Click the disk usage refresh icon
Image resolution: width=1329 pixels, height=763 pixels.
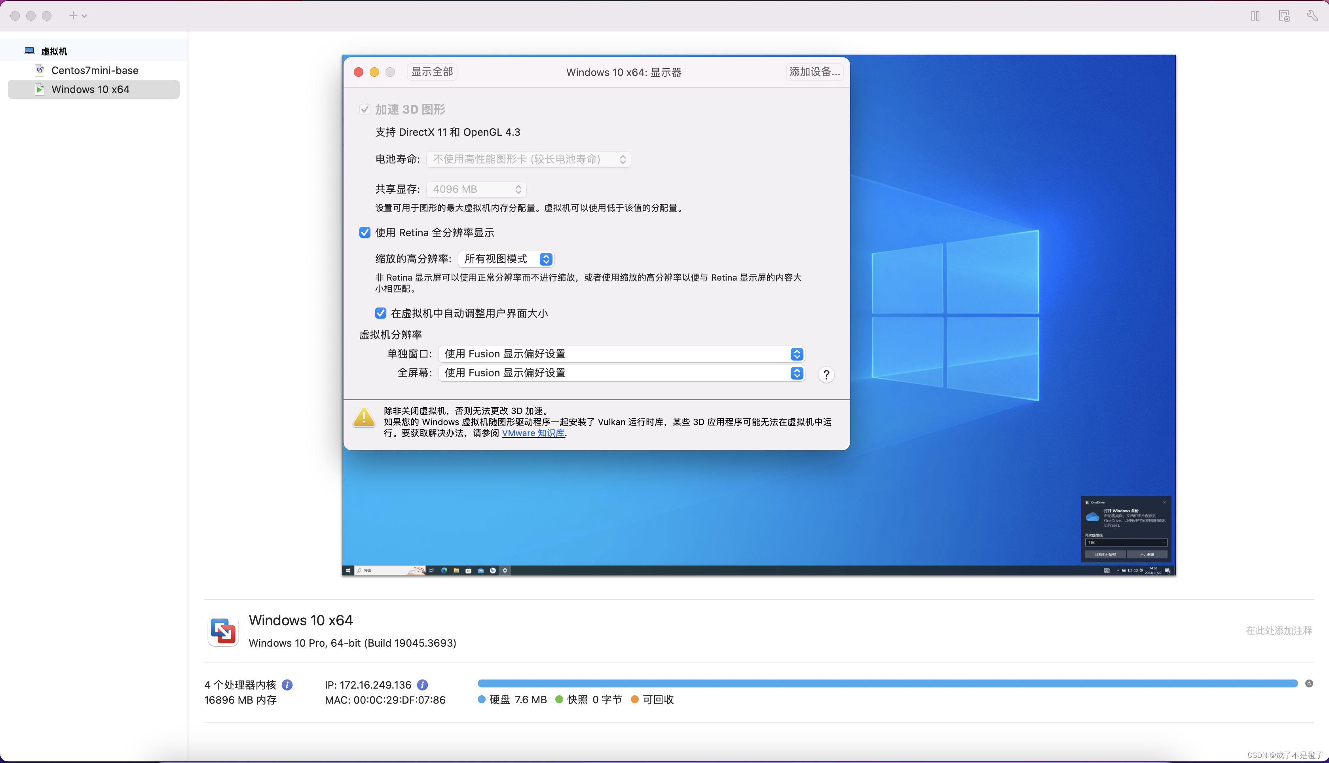coord(1308,683)
